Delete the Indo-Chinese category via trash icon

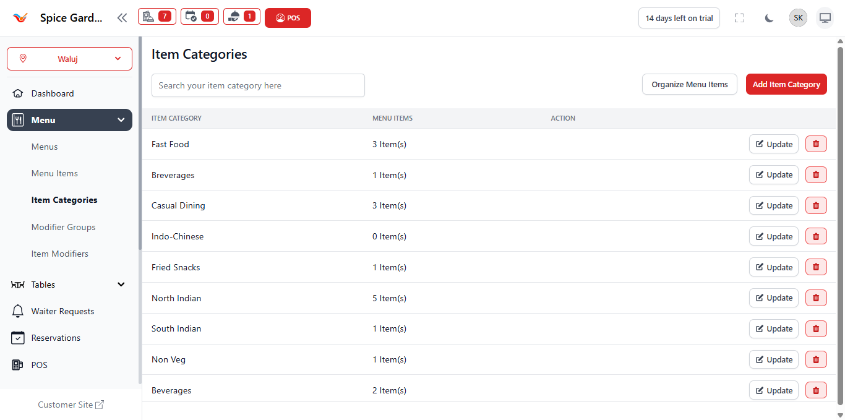815,236
